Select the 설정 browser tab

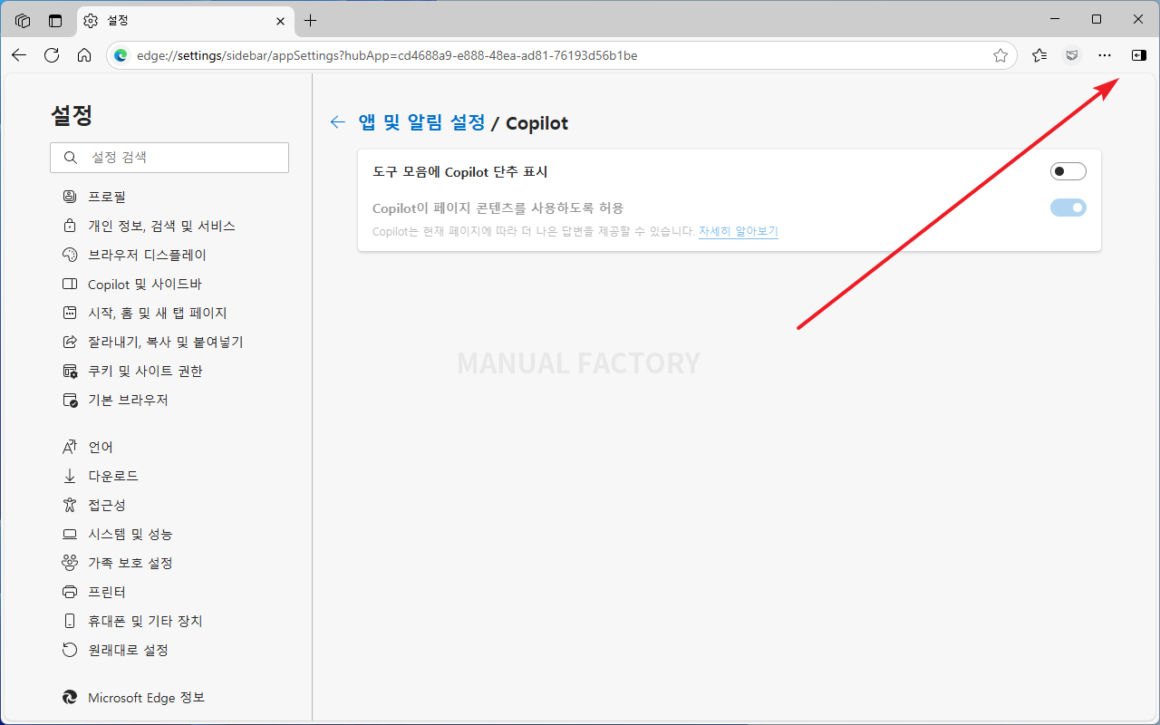(186, 20)
